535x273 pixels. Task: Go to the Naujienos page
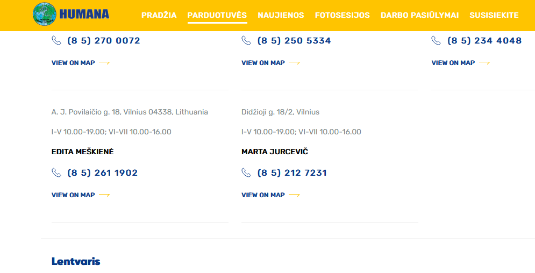coord(281,15)
